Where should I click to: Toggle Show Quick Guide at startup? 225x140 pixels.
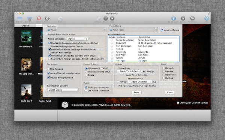178,103
